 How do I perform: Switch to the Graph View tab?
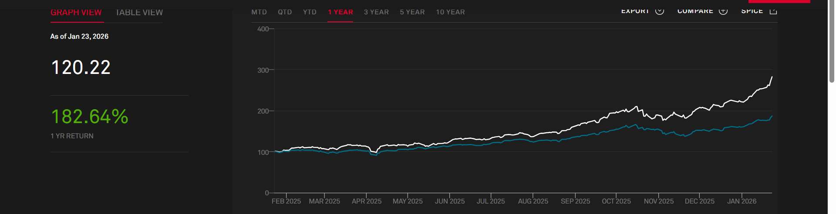tap(76, 13)
